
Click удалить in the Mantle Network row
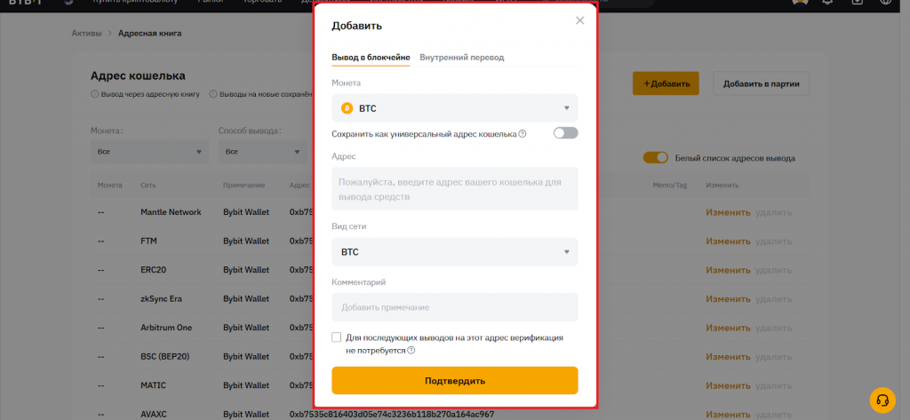pyautogui.click(x=774, y=212)
